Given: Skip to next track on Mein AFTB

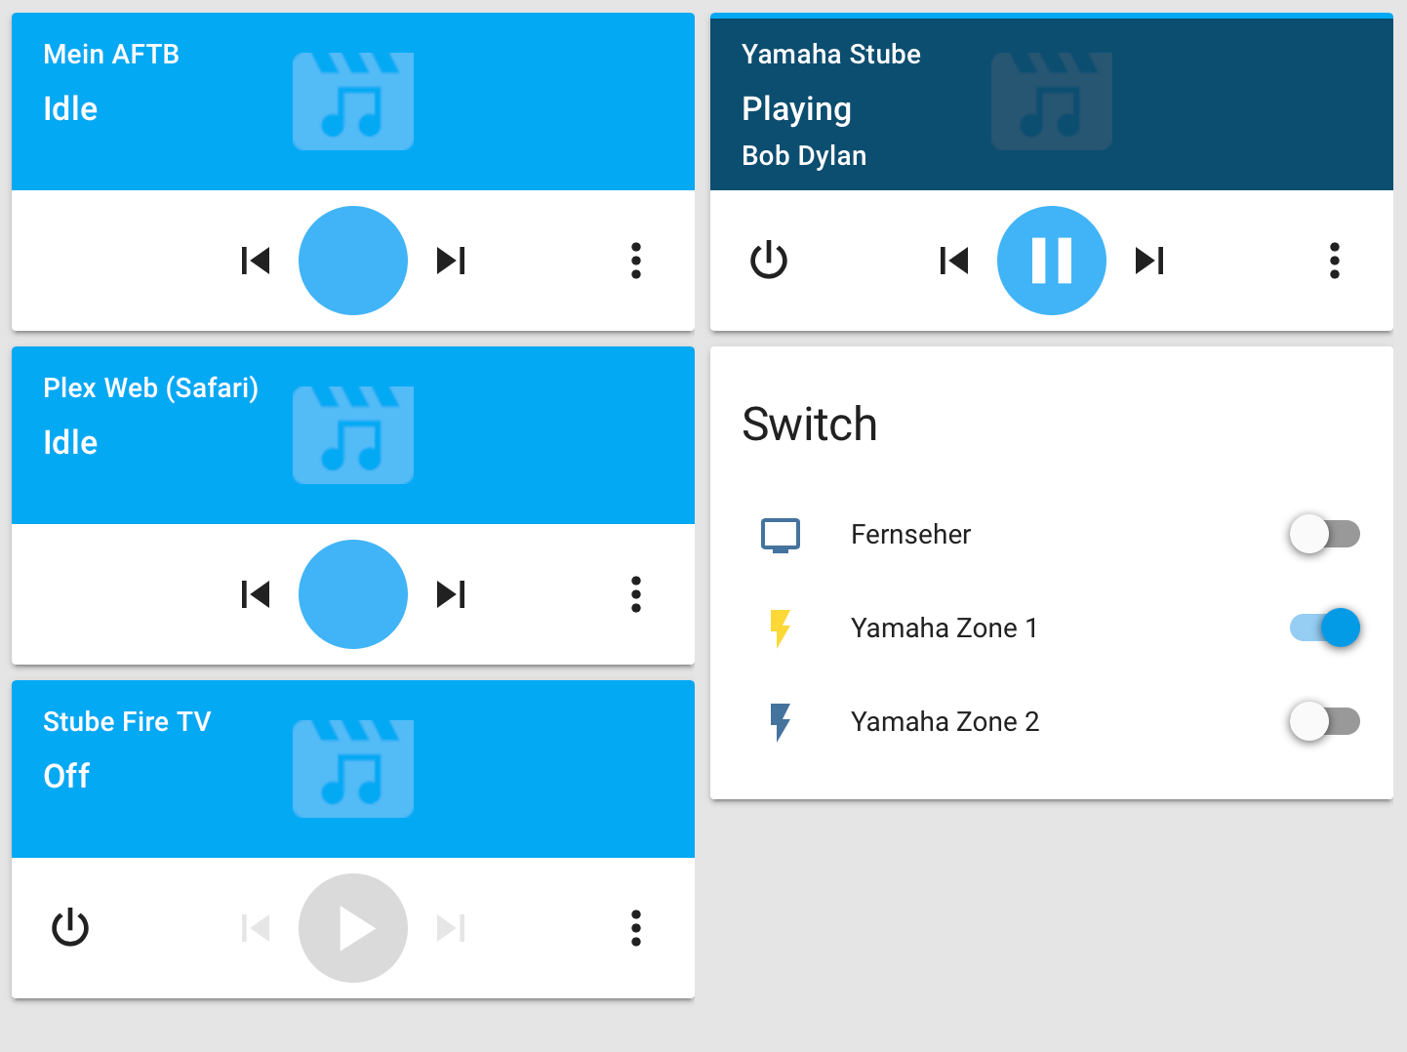Looking at the screenshot, I should coord(451,261).
